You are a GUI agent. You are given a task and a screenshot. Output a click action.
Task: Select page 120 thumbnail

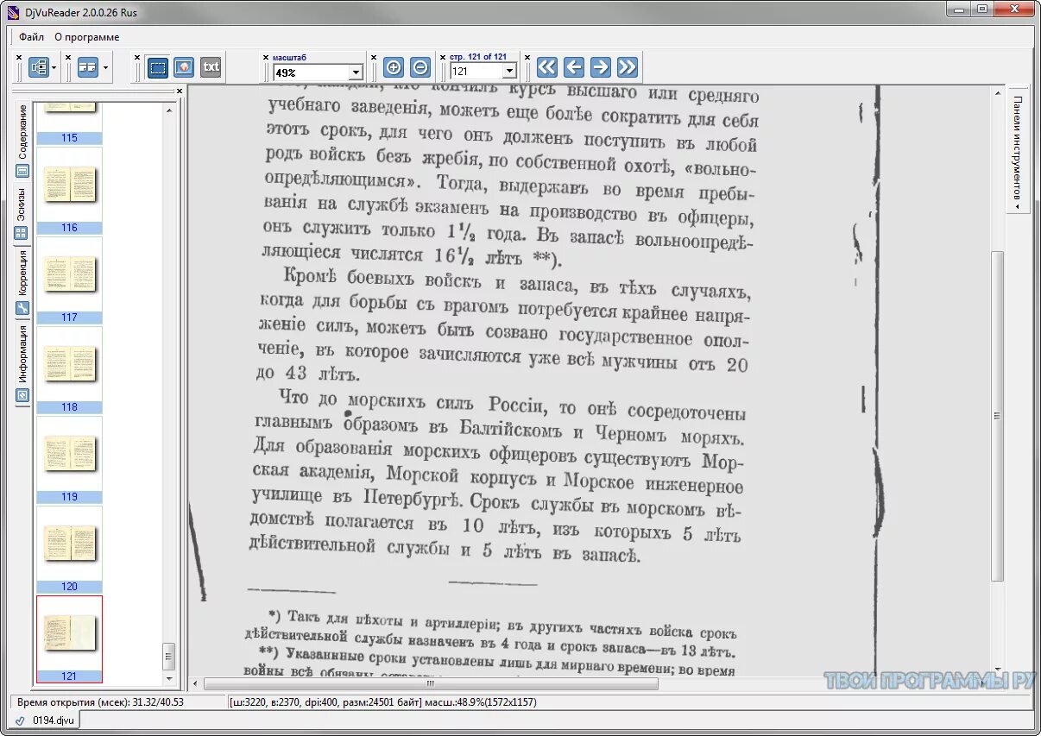[x=69, y=549]
